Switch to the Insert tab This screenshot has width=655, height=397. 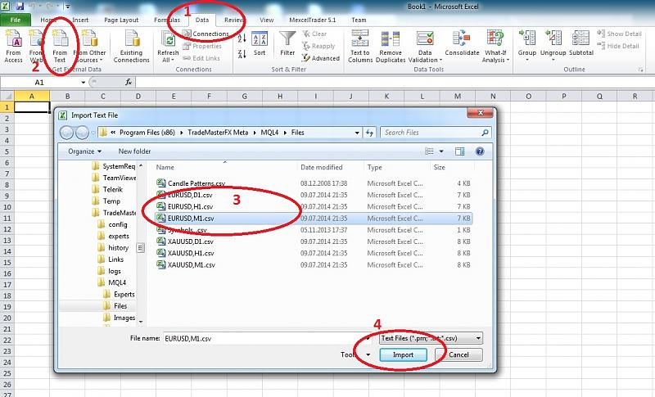click(x=79, y=20)
